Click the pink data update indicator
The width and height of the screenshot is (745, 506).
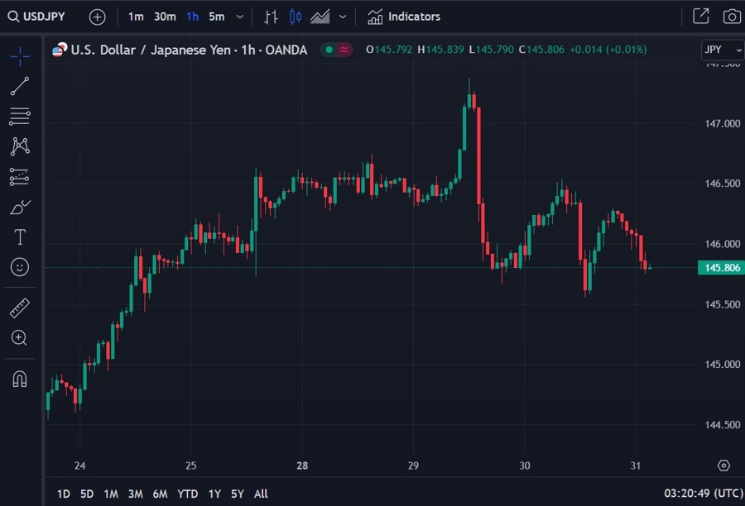344,50
